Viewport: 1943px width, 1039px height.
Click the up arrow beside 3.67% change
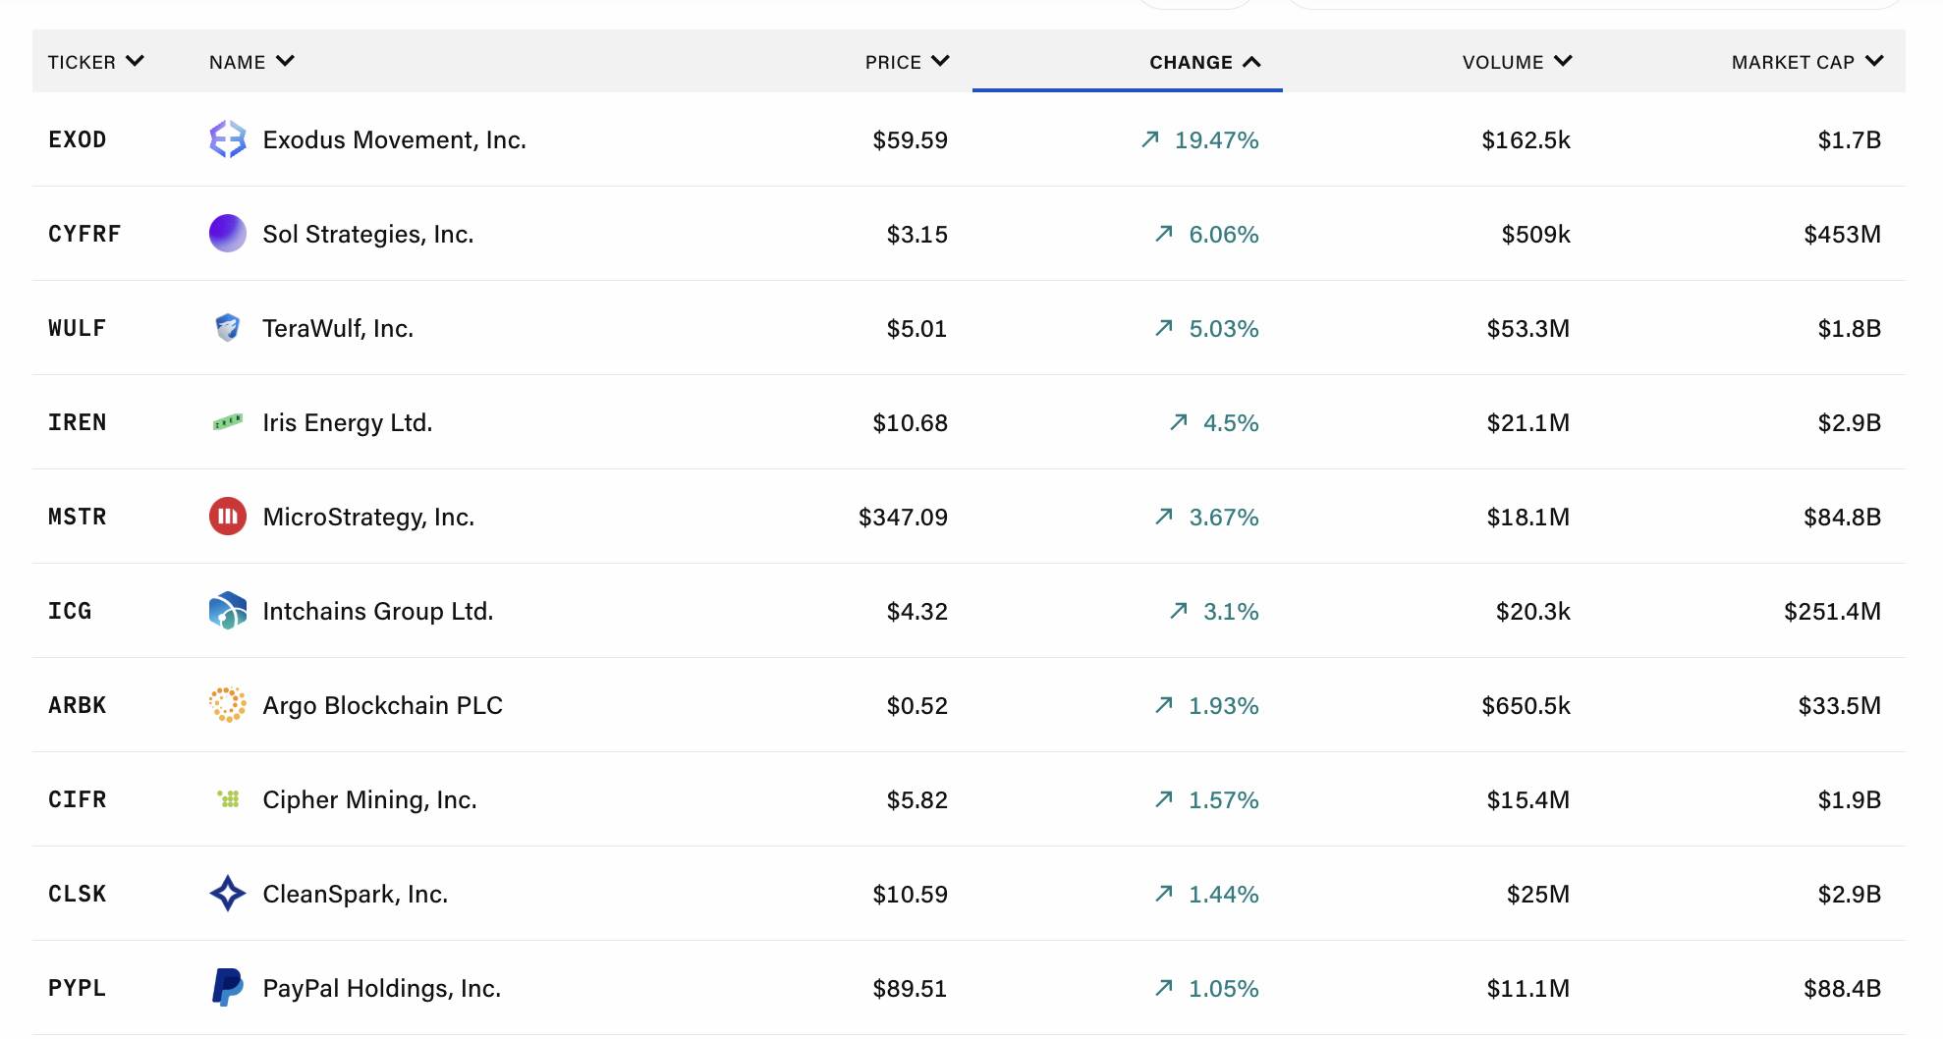pyautogui.click(x=1164, y=517)
